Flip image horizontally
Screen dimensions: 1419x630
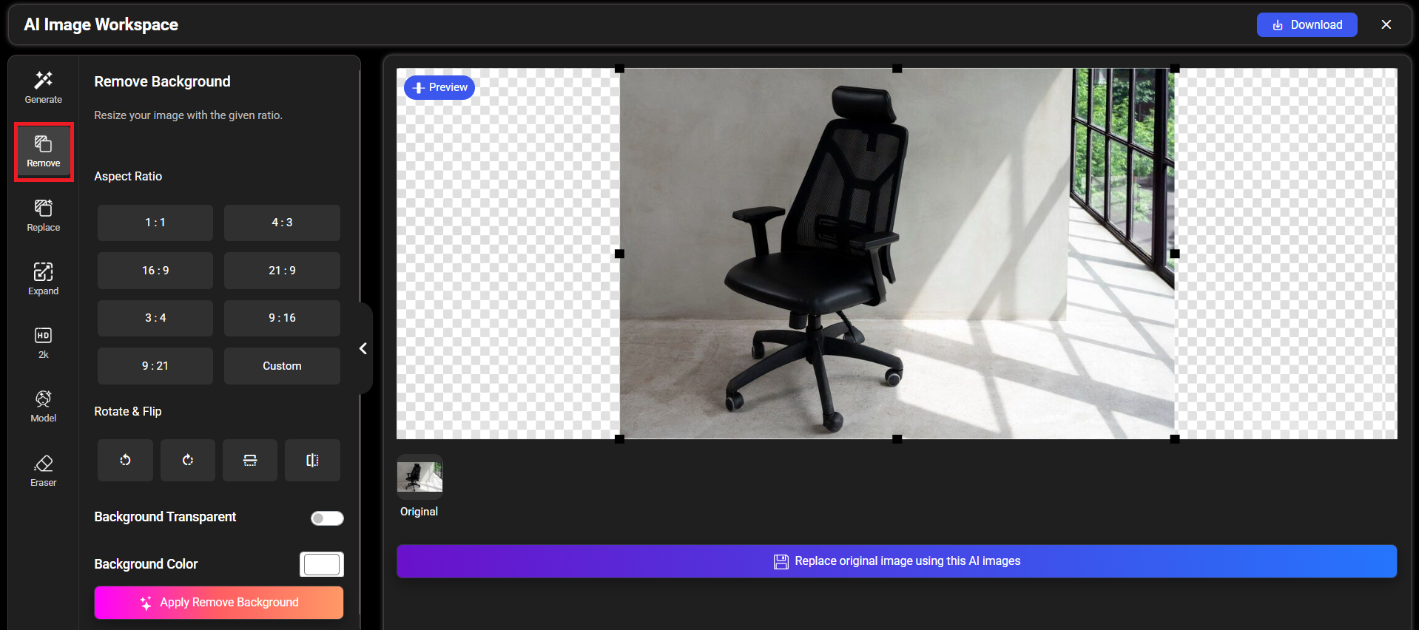[312, 460]
